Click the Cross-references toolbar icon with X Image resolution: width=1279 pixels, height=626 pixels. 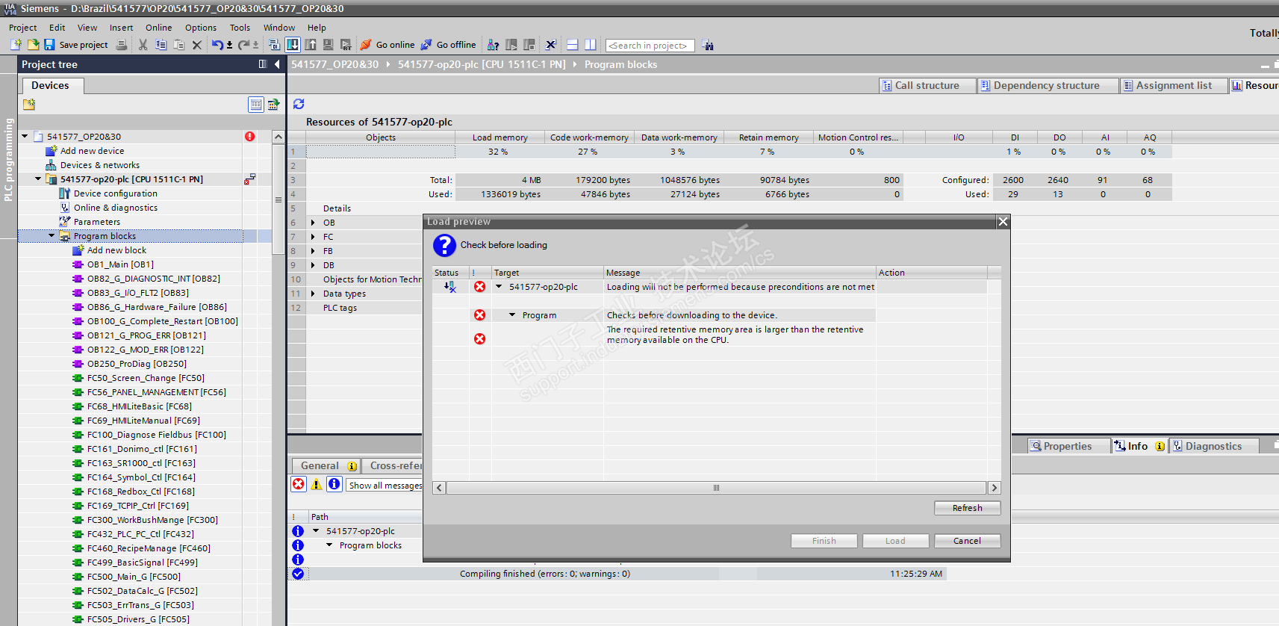tap(551, 45)
